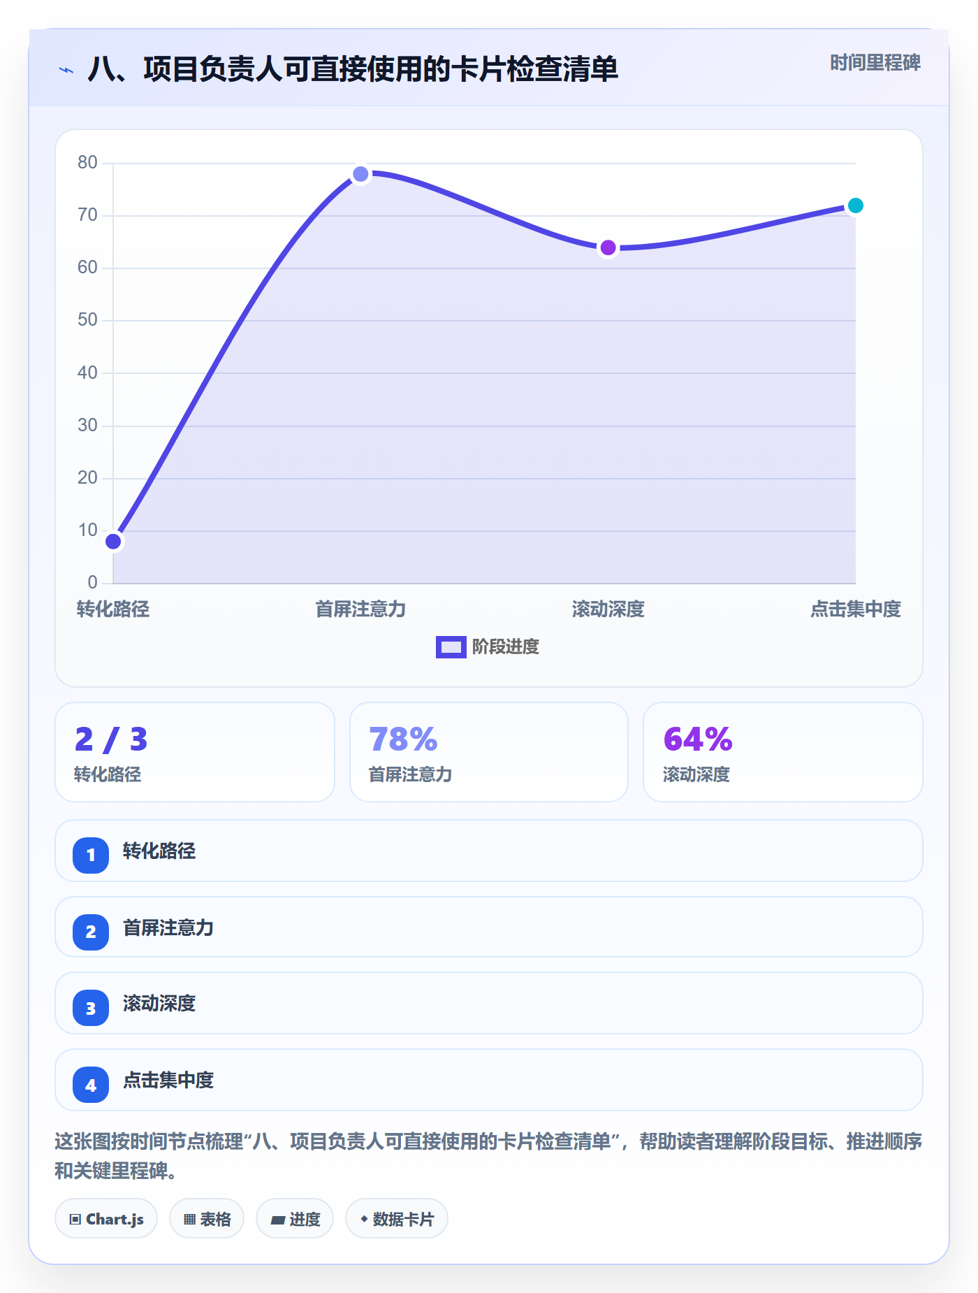Click the 80 tick on the y-axis
Image resolution: width=978 pixels, height=1293 pixels.
coord(87,163)
